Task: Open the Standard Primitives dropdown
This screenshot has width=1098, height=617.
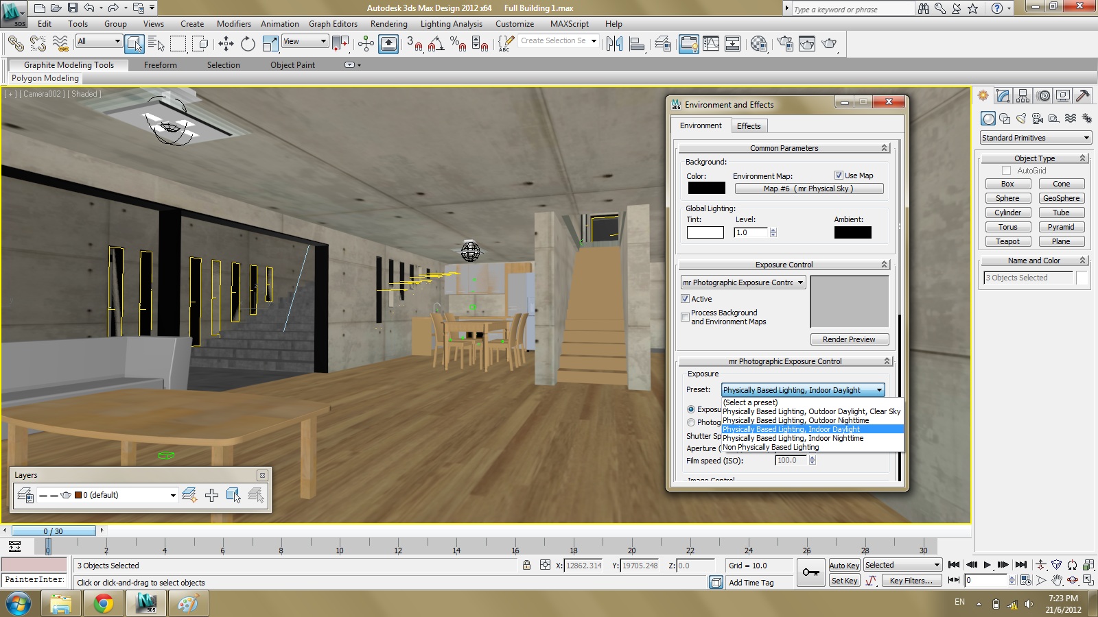Action: click(1036, 138)
